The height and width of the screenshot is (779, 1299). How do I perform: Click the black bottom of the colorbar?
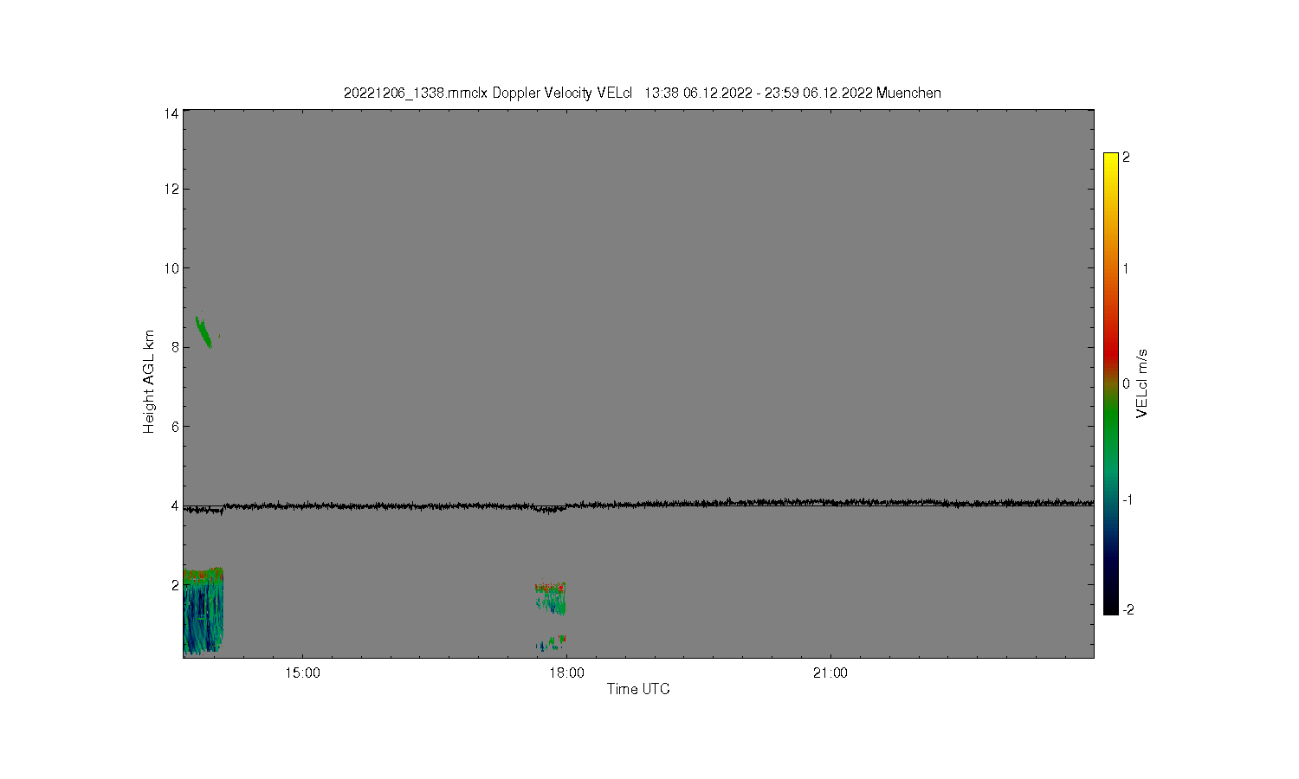[x=1111, y=606]
